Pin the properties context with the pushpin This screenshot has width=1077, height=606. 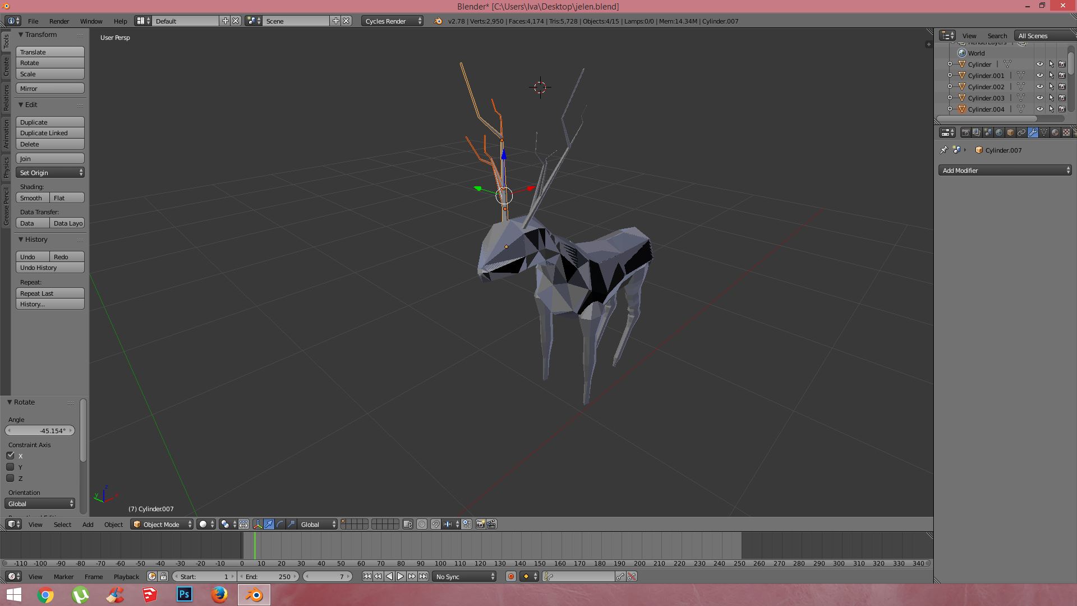click(944, 150)
